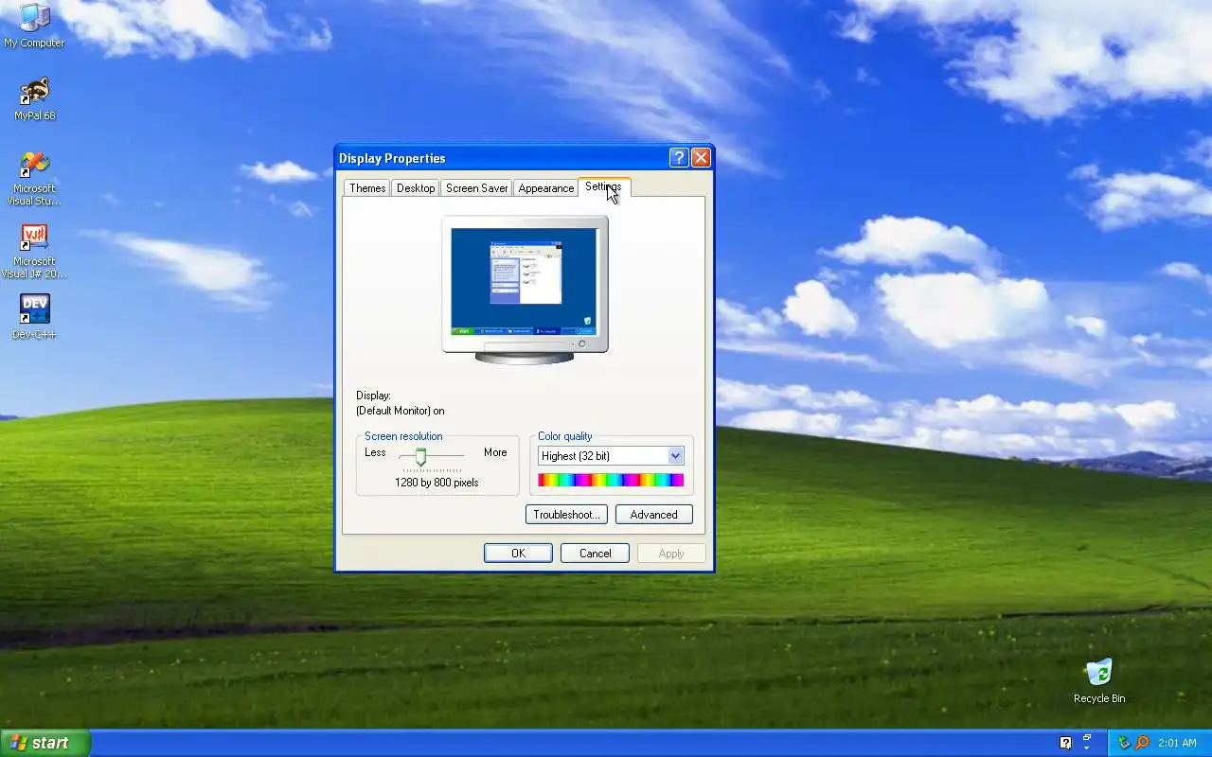Select the Microsoft Visual J# shortcut icon
This screenshot has height=757, width=1212.
click(34, 251)
